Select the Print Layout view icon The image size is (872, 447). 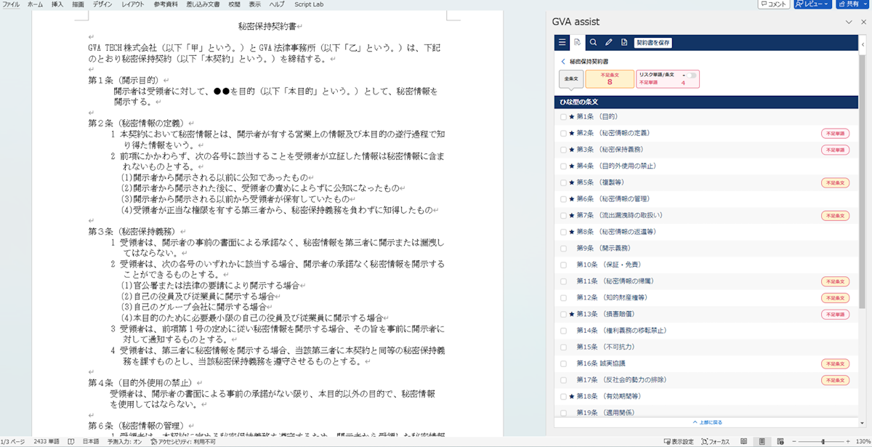pyautogui.click(x=762, y=441)
